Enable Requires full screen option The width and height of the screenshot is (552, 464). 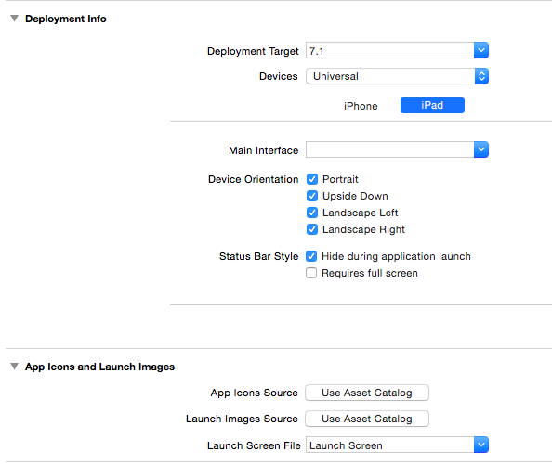311,273
